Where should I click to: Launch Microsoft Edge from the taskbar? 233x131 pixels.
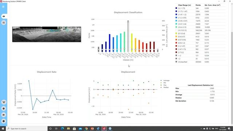[x=62, y=128]
